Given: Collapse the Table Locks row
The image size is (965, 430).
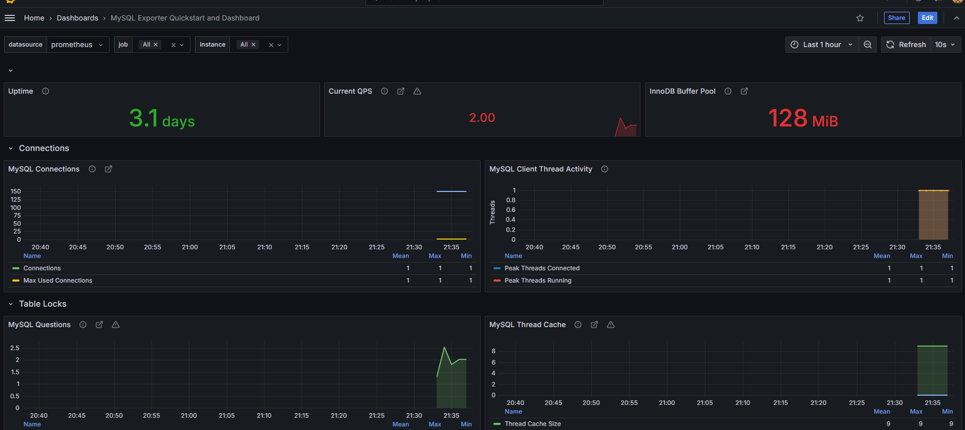Looking at the screenshot, I should 11,304.
